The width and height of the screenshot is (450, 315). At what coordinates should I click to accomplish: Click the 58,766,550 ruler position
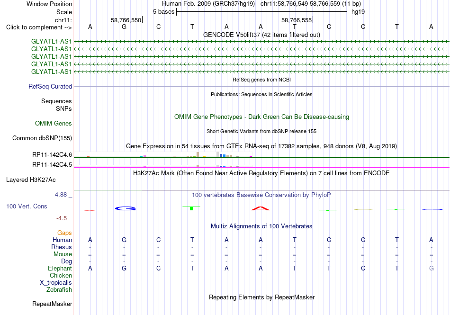pyautogui.click(x=126, y=20)
